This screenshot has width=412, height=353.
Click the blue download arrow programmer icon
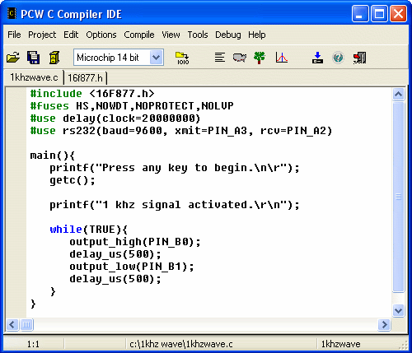pos(317,58)
